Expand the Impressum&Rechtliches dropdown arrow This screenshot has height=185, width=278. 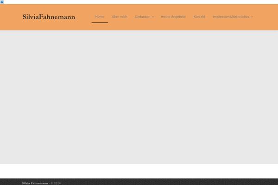click(252, 17)
